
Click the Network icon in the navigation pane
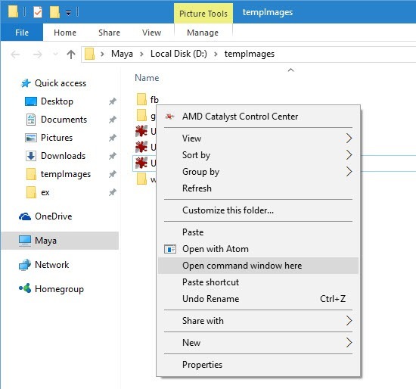coord(25,265)
